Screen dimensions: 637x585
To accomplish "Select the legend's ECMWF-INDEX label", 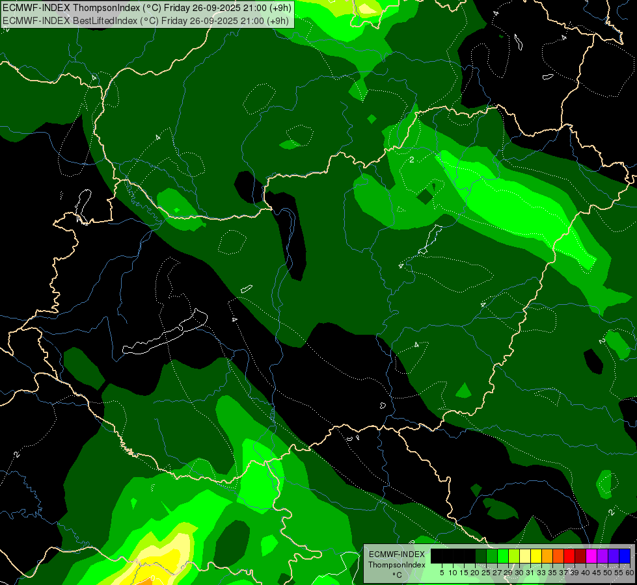I will pos(397,554).
